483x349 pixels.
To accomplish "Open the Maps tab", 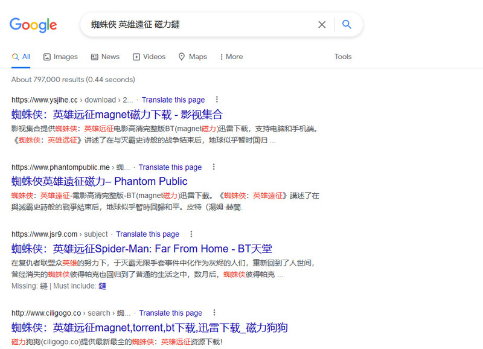I will click(x=193, y=57).
